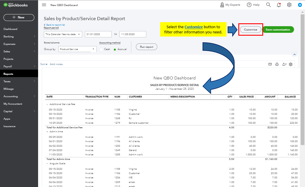Expand the Taxes sidebar submenu
Image resolution: width=305 pixels, height=187 pixels.
tap(34, 81)
